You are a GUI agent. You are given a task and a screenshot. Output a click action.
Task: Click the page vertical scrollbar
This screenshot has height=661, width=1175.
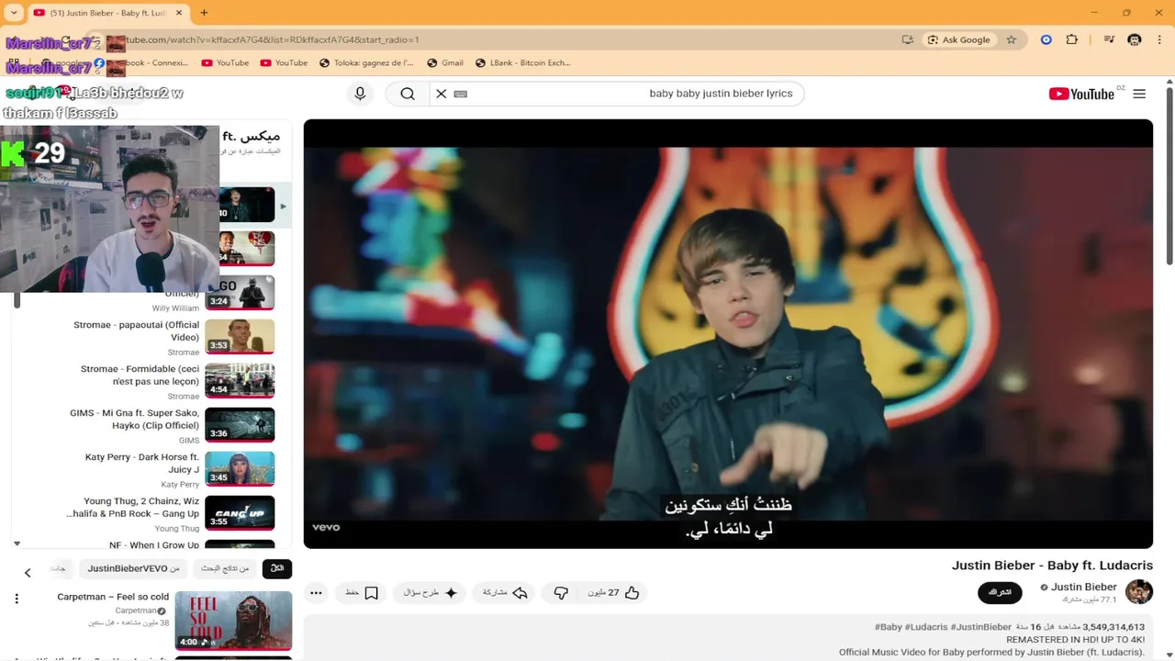coord(1169,174)
